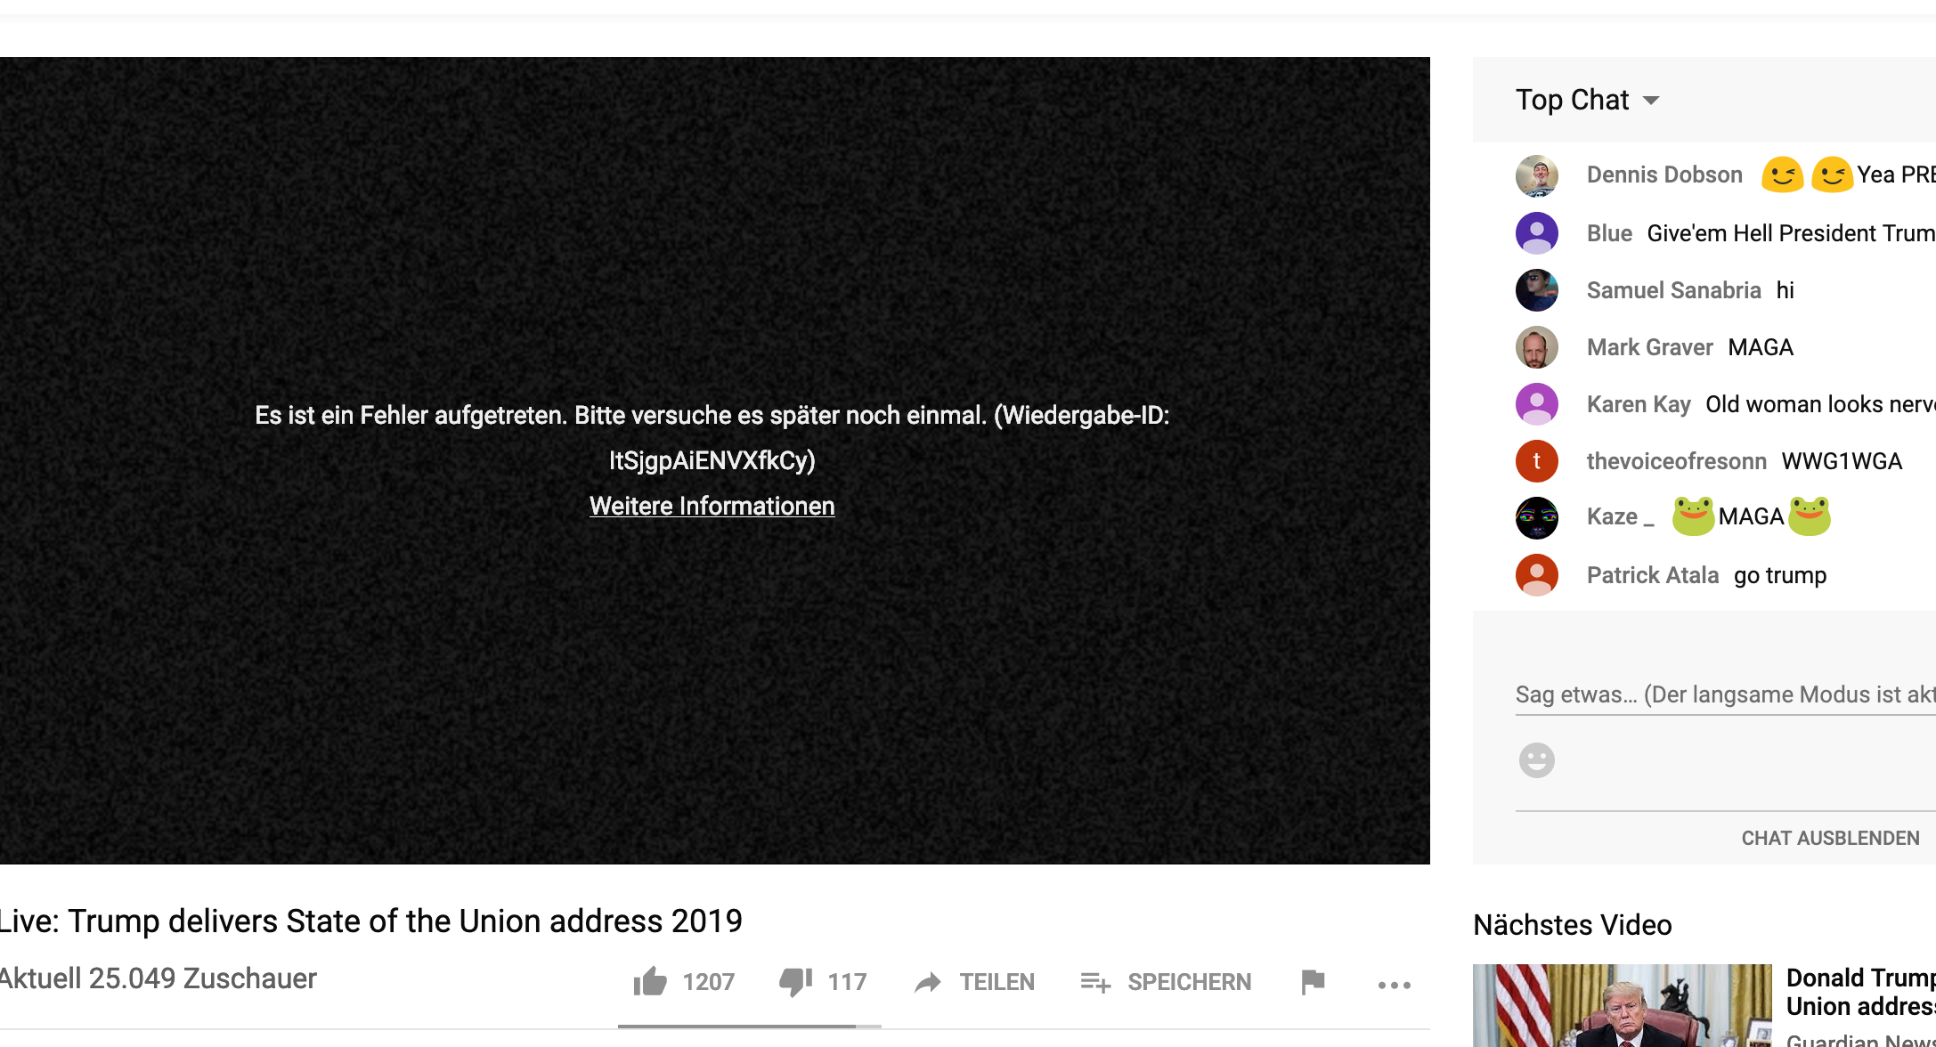
Task: Open the three-dot more actions menu
Action: click(1394, 985)
